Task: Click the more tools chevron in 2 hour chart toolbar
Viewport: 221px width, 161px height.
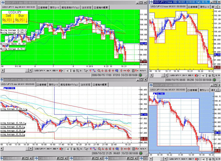Action: pos(219,75)
